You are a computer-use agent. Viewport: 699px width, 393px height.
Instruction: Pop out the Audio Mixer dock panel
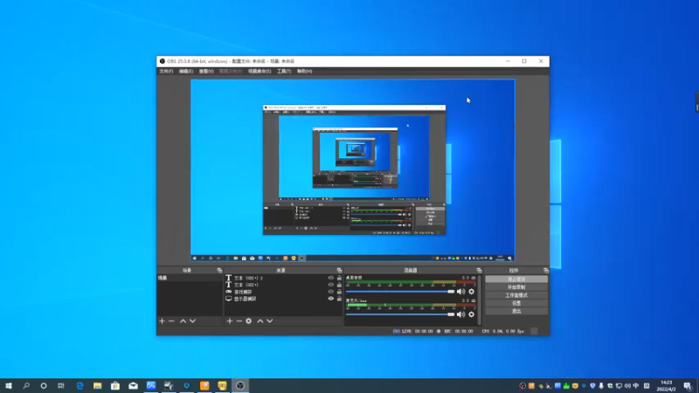479,270
